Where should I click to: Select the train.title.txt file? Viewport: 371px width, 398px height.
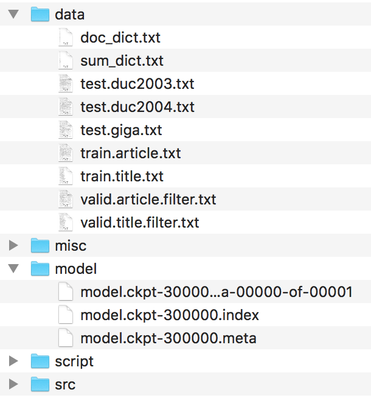point(122,176)
